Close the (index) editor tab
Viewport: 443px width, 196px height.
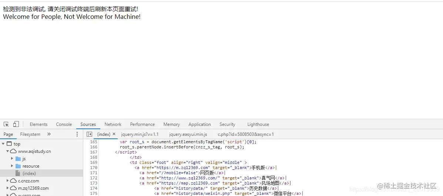(x=114, y=134)
